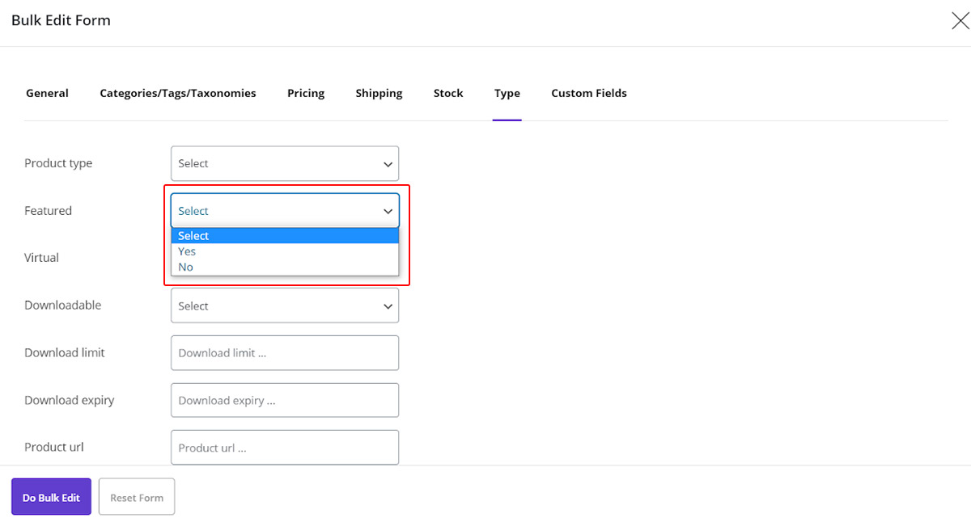Open the Categories/Tags/Taxonomies tab
Image resolution: width=971 pixels, height=522 pixels.
coord(177,93)
